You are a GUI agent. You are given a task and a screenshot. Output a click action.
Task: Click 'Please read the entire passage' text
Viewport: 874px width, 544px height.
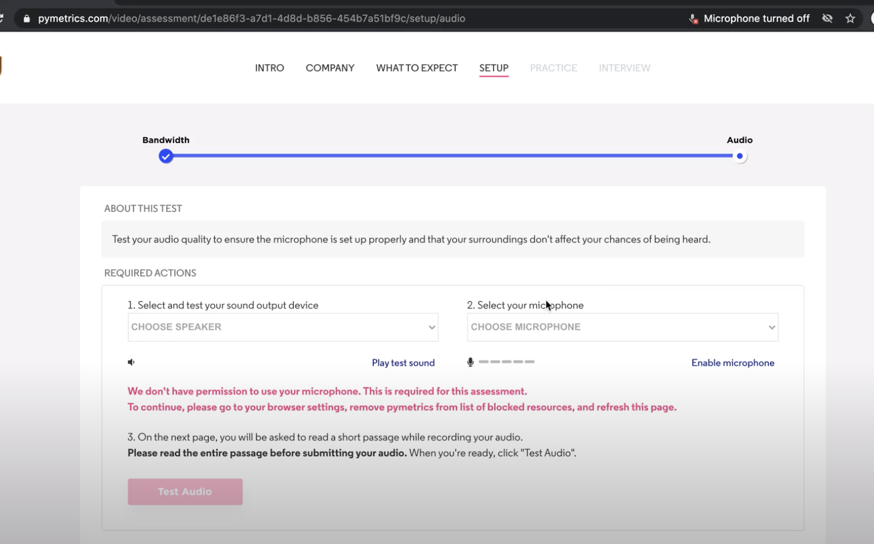pos(267,453)
